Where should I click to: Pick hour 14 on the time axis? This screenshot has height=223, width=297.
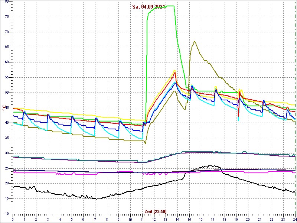pyautogui.click(x=177, y=219)
